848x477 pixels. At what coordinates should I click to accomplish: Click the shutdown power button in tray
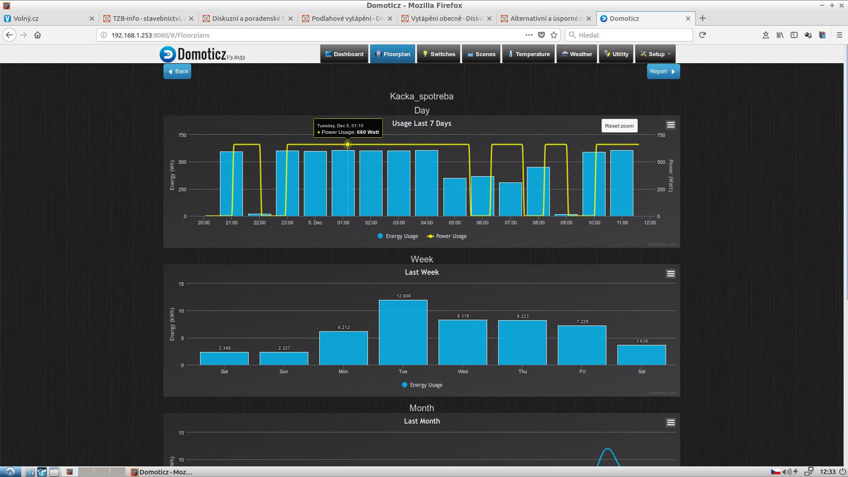[x=843, y=472]
